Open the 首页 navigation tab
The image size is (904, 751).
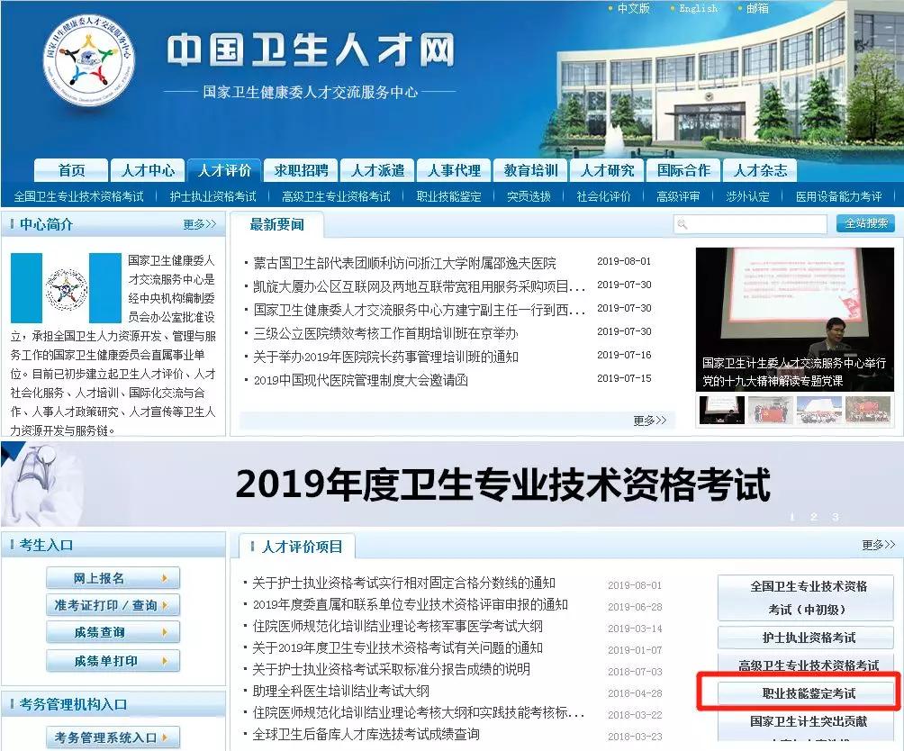pyautogui.click(x=71, y=170)
